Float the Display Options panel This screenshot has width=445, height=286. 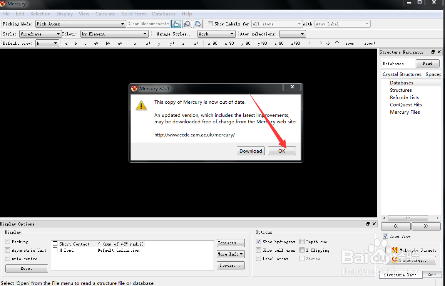tap(368, 224)
